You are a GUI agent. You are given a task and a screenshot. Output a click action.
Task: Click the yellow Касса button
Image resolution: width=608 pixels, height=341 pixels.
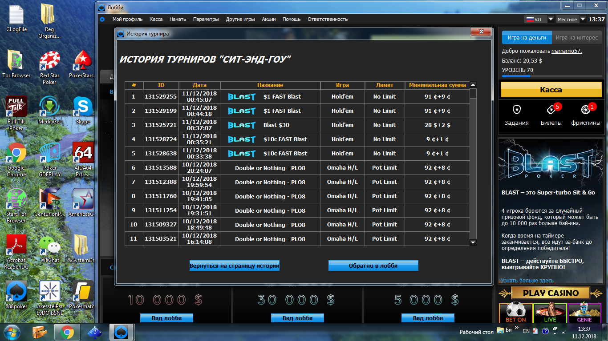[x=551, y=89]
